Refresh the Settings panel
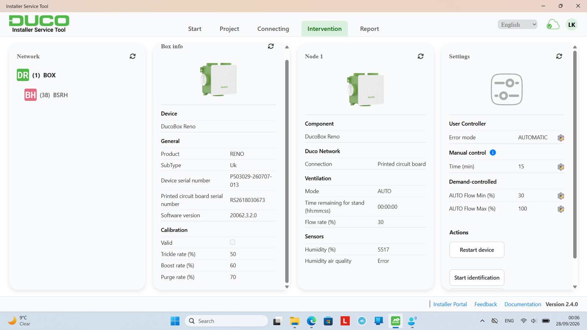The height and width of the screenshot is (330, 587). 559,56
